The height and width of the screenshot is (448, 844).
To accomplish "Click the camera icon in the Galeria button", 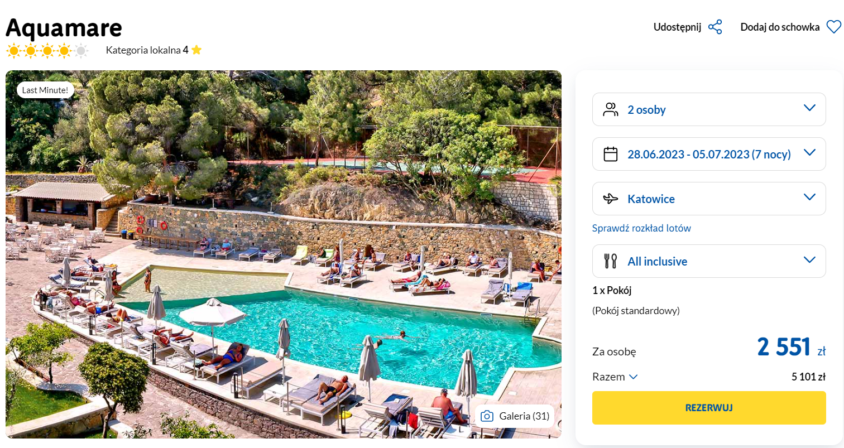I will (487, 416).
